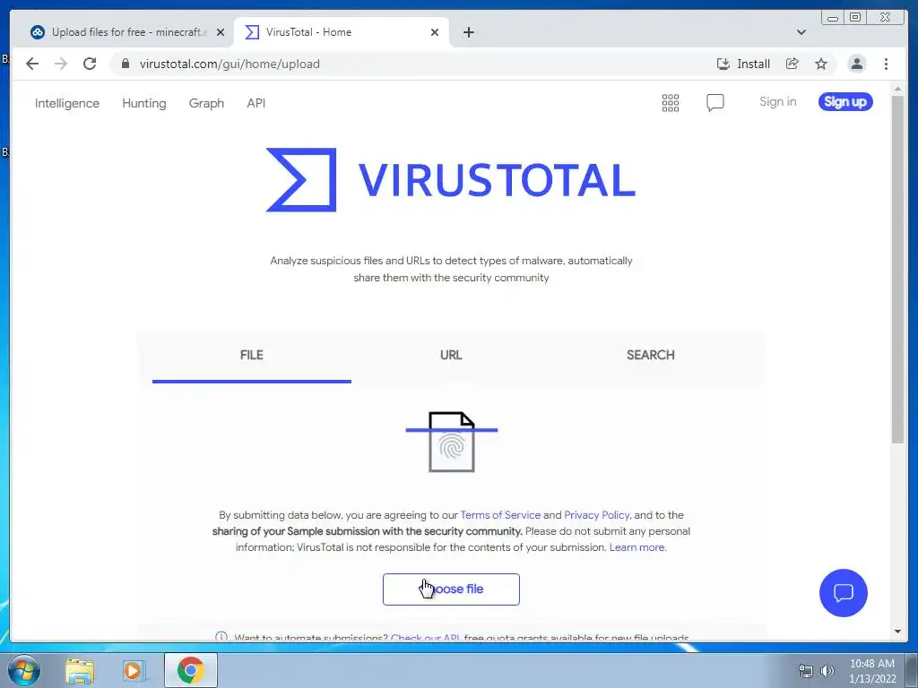Close the Chrome window
This screenshot has height=688, width=918.
(886, 18)
